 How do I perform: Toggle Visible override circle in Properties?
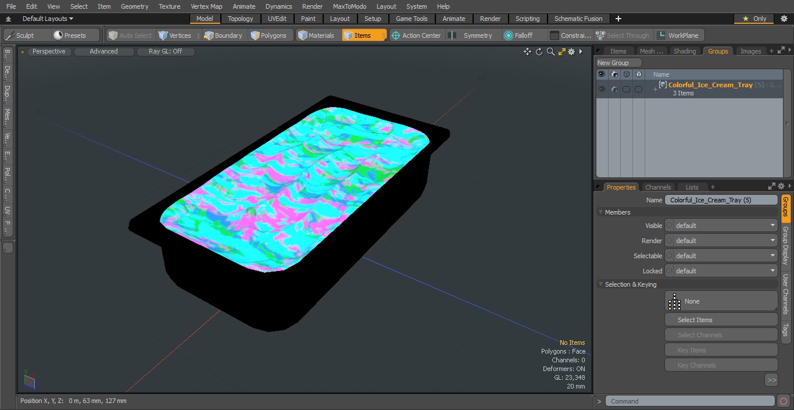click(x=669, y=226)
